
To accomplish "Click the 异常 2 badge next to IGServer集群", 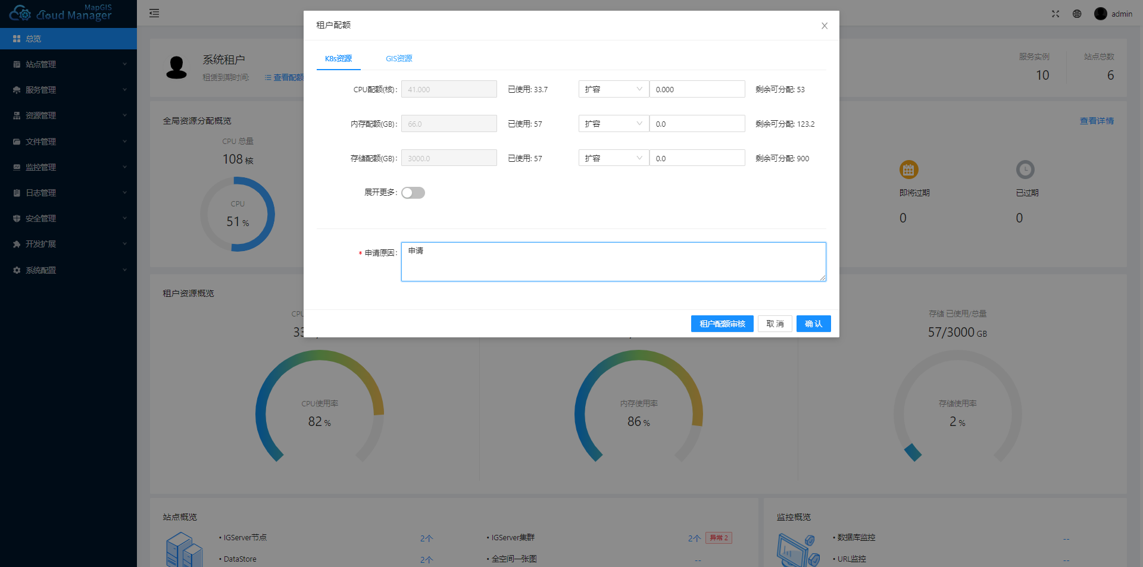I will click(x=719, y=538).
